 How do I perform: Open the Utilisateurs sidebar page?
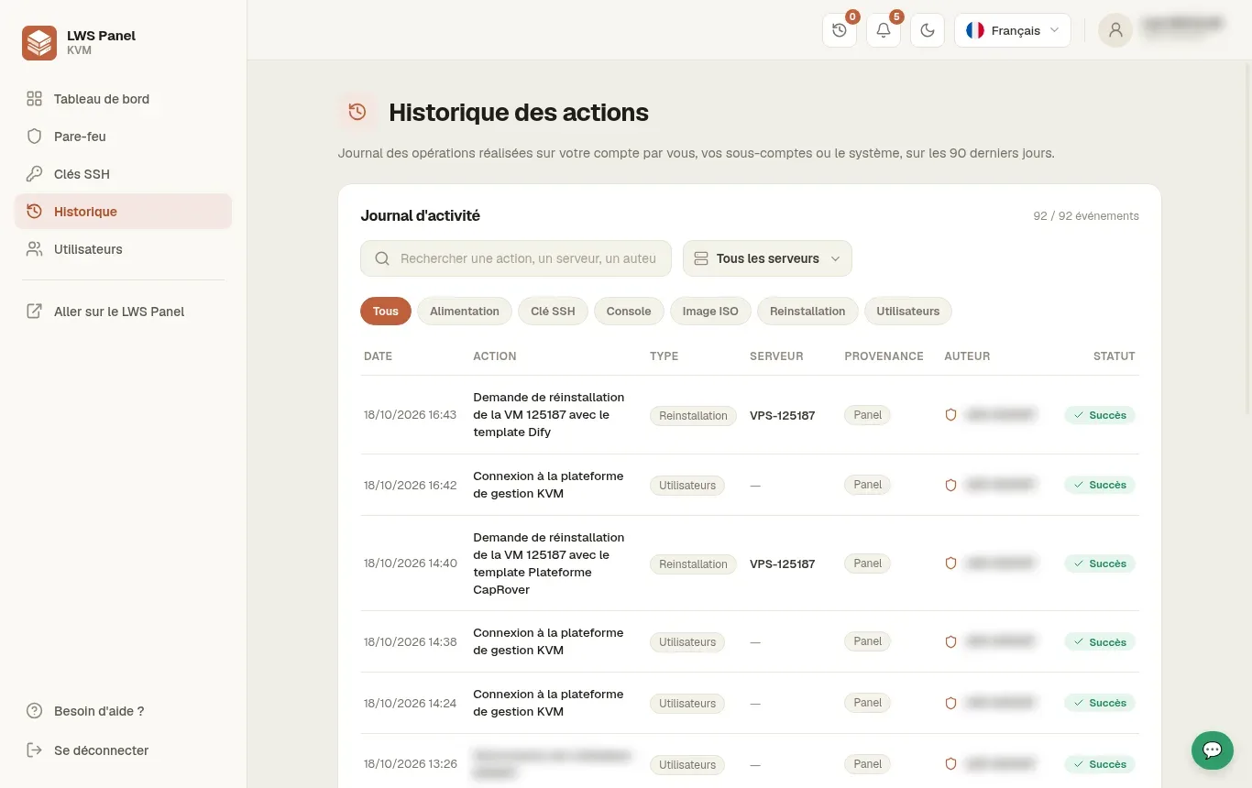click(123, 249)
